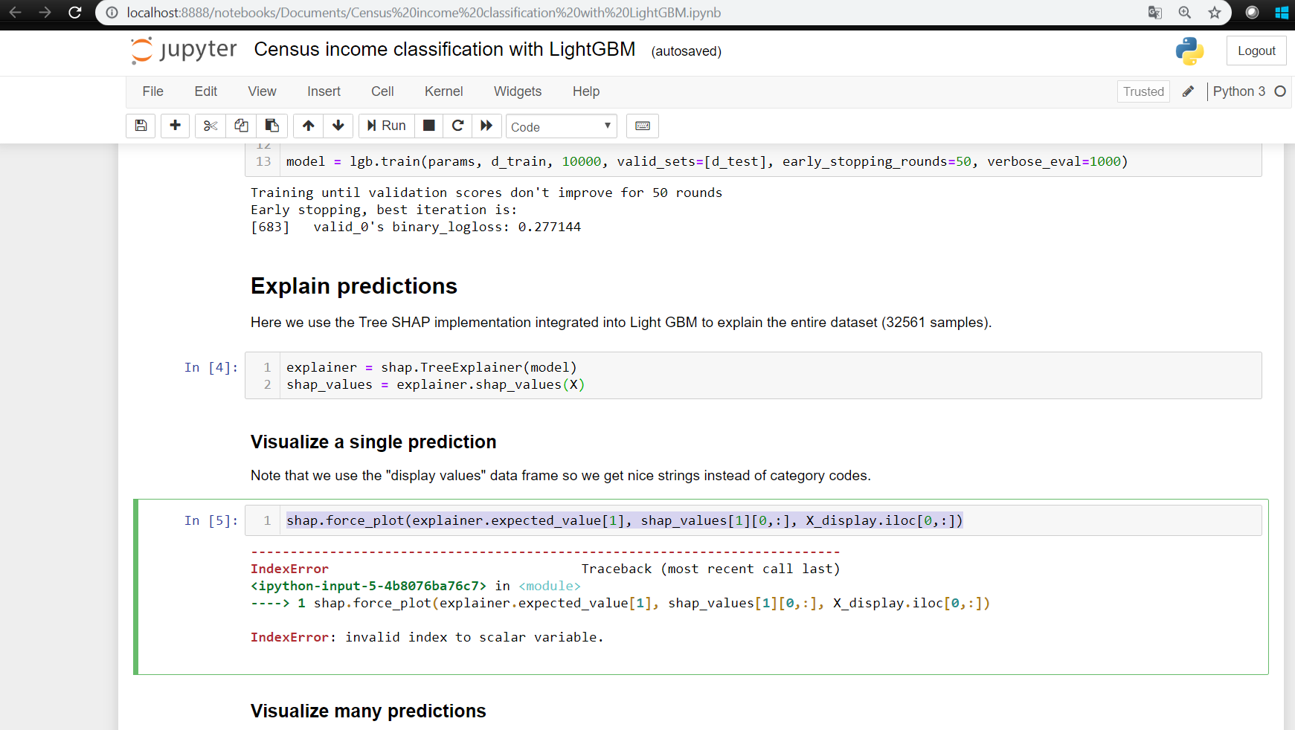Screen dimensions: 1295x730
Task: Insert a new cell below with the plus icon
Action: point(175,126)
